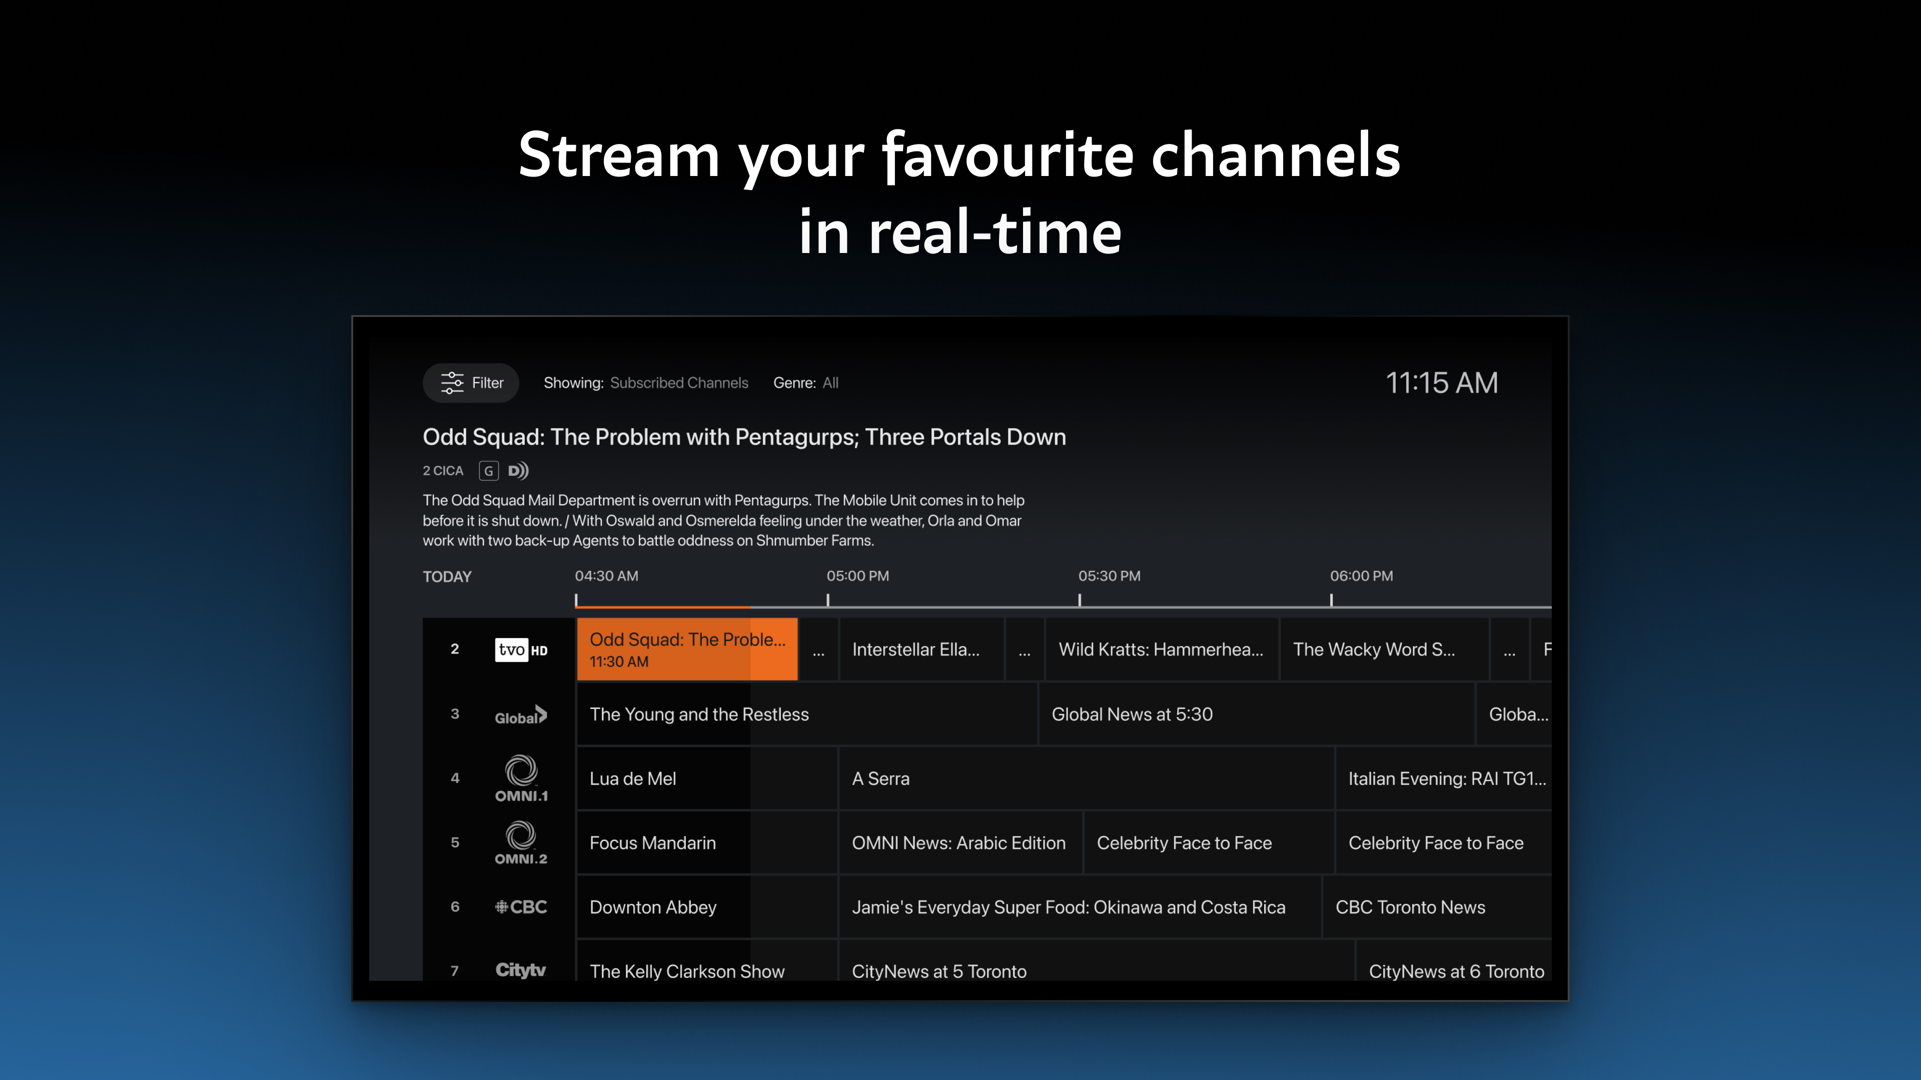Viewport: 1921px width, 1080px height.
Task: Select Global News at 5:30
Action: pyautogui.click(x=1257, y=715)
